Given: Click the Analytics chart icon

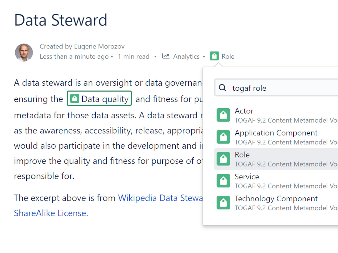Looking at the screenshot, I should pos(166,56).
